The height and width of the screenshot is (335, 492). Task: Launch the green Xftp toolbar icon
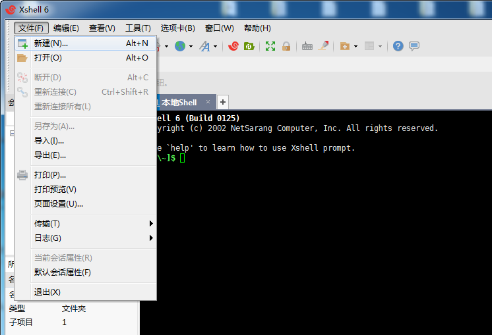(x=249, y=46)
